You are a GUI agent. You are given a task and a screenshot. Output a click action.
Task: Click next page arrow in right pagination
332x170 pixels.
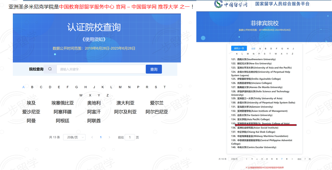[x=292, y=159]
